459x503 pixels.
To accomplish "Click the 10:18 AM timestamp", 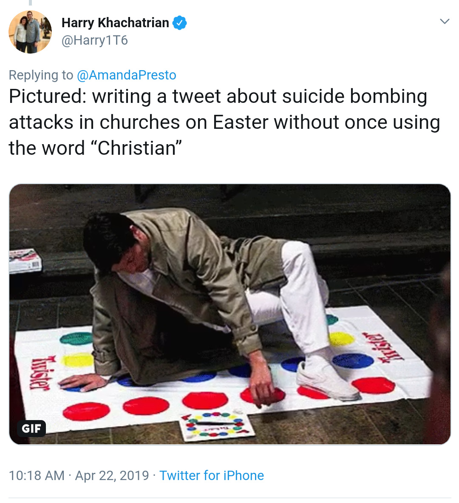I will click(x=37, y=475).
